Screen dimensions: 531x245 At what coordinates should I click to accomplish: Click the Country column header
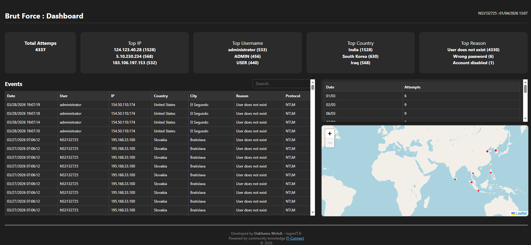click(161, 96)
